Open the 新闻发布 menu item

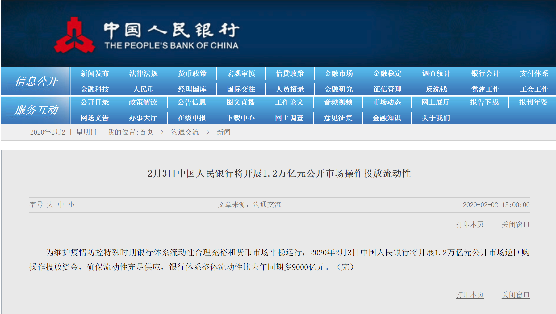(94, 73)
